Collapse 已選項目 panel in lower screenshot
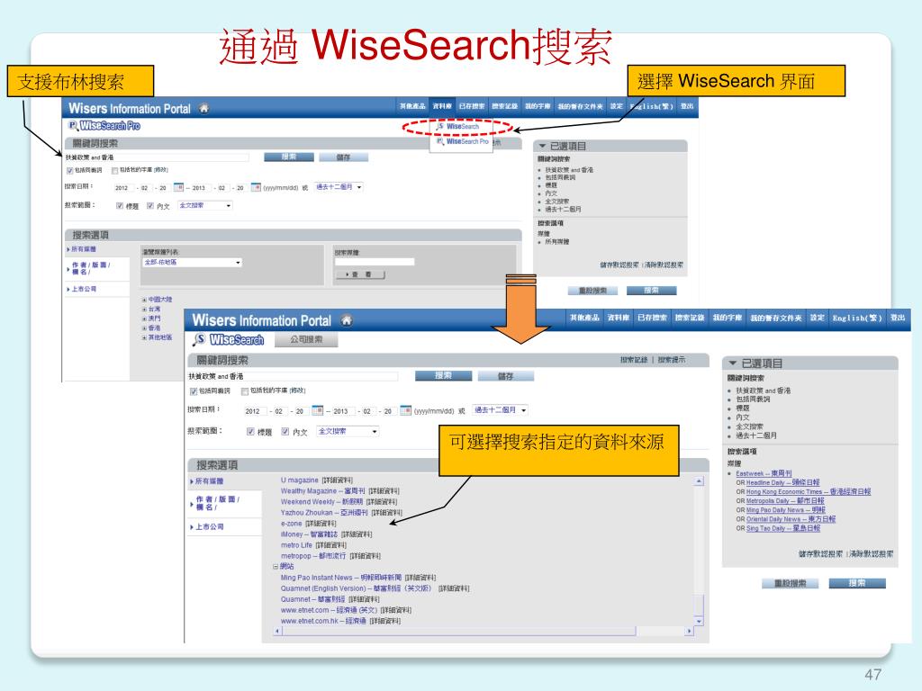Image resolution: width=922 pixels, height=691 pixels. [x=733, y=363]
